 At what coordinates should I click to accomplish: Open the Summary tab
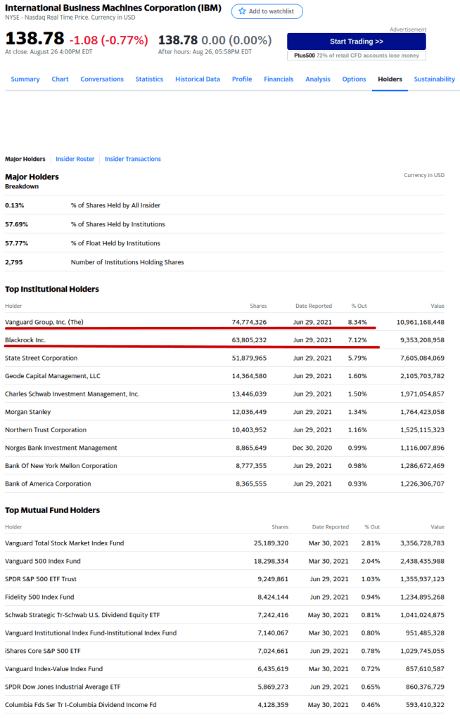click(x=25, y=79)
